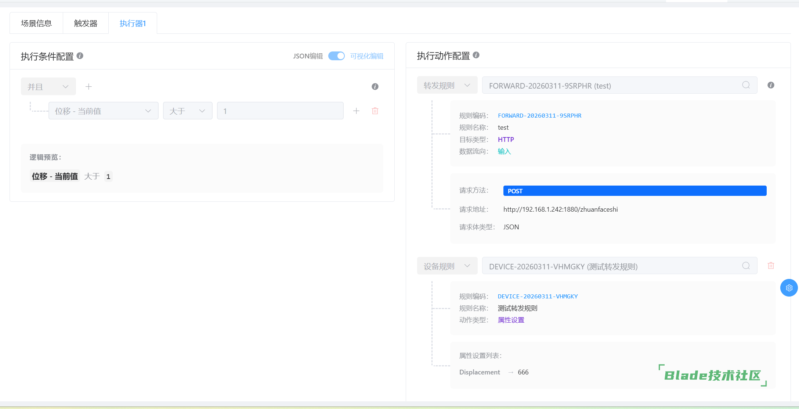Expand the 位移 - 当前值 property dropdown

103,111
